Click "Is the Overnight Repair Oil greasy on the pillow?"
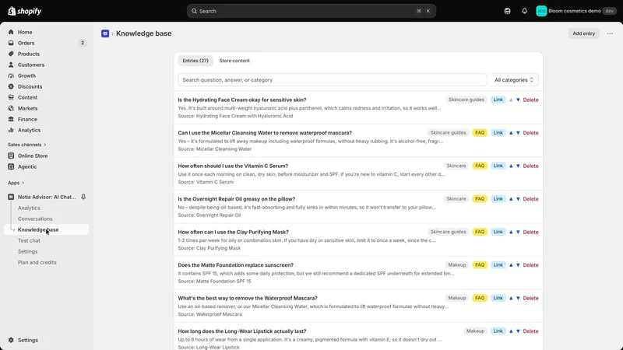The height and width of the screenshot is (350, 623). [237, 199]
